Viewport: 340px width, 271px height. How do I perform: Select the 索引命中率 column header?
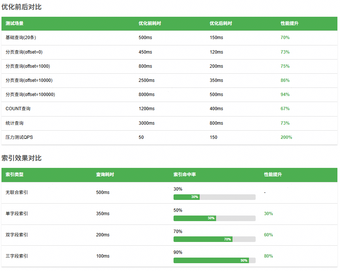click(184, 175)
